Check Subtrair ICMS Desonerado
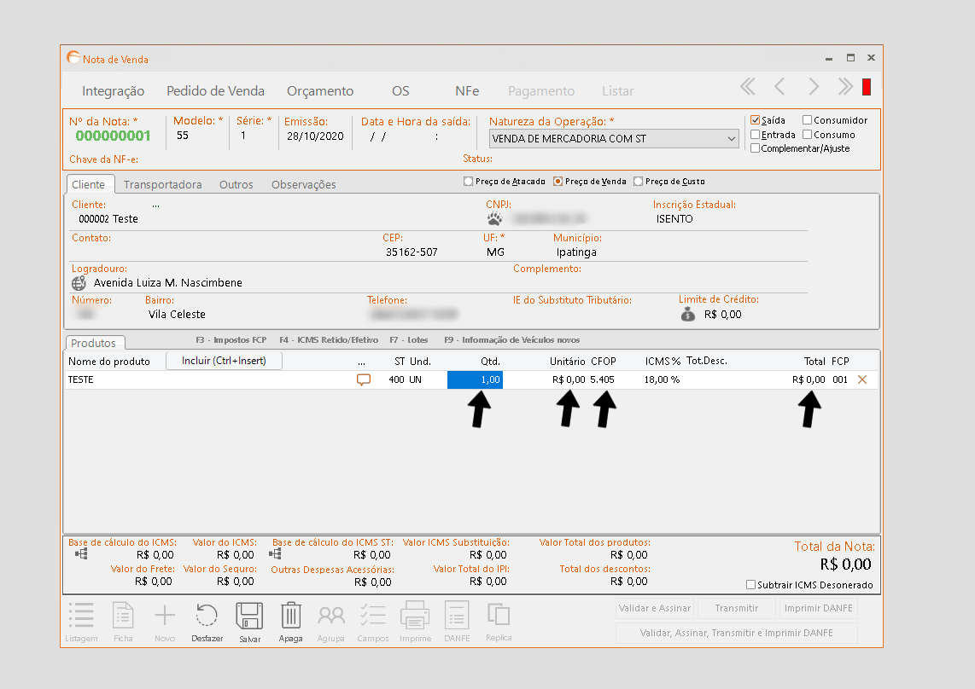 click(x=750, y=585)
